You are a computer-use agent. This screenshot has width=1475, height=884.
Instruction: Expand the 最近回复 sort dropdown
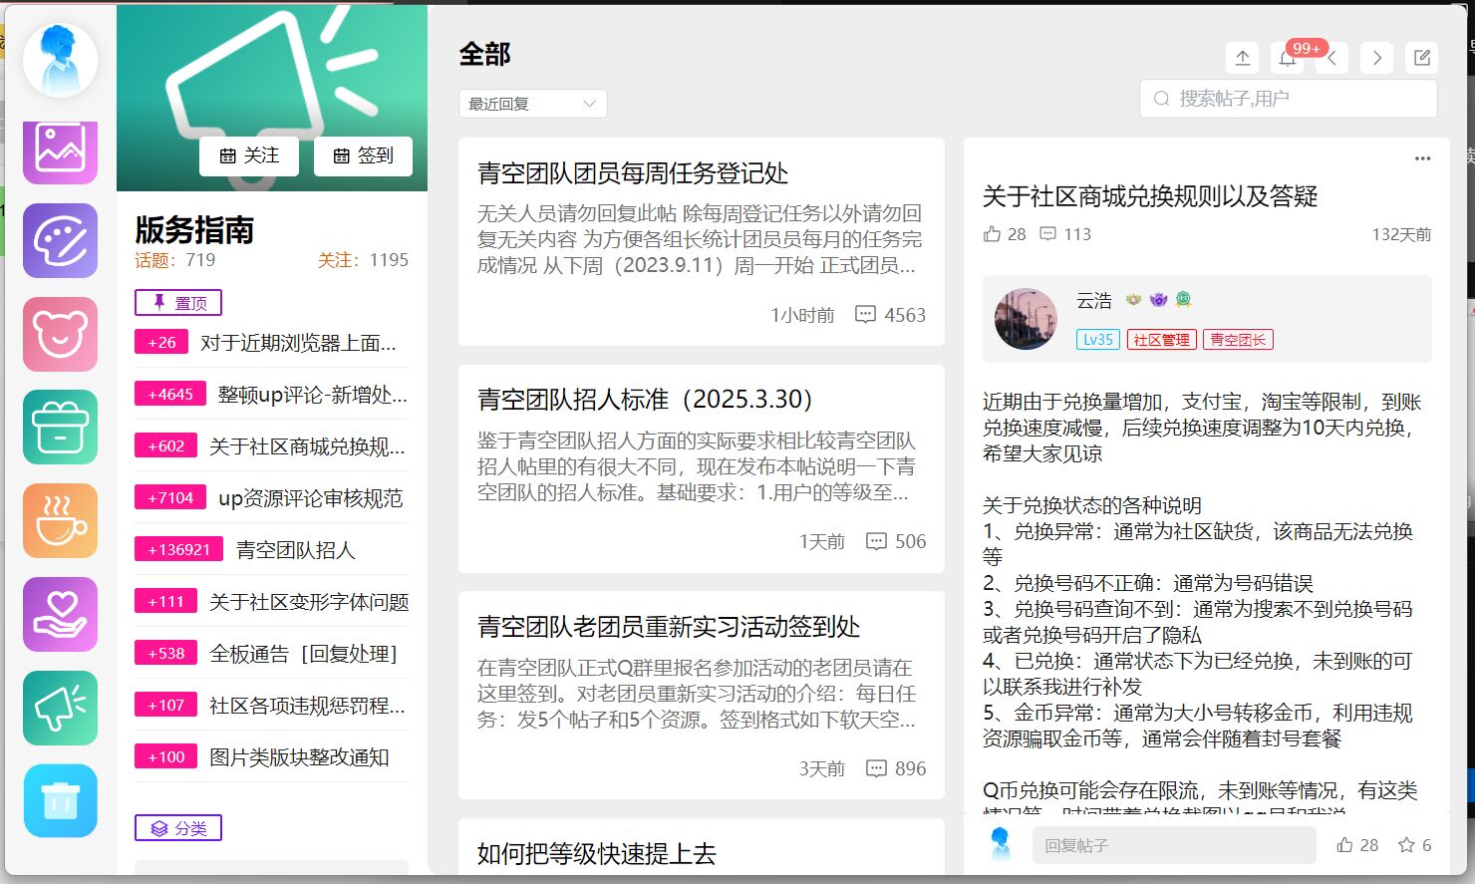point(532,104)
